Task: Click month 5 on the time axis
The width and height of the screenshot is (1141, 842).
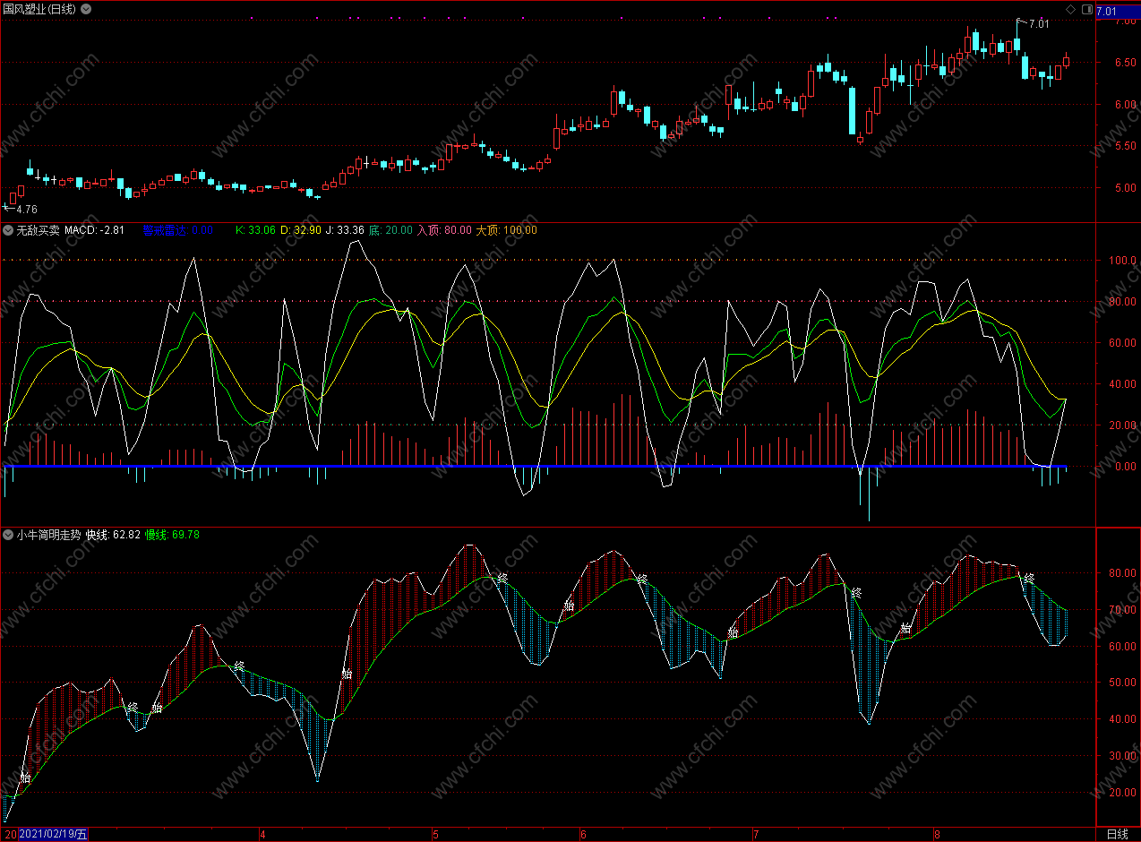Action: 435,834
